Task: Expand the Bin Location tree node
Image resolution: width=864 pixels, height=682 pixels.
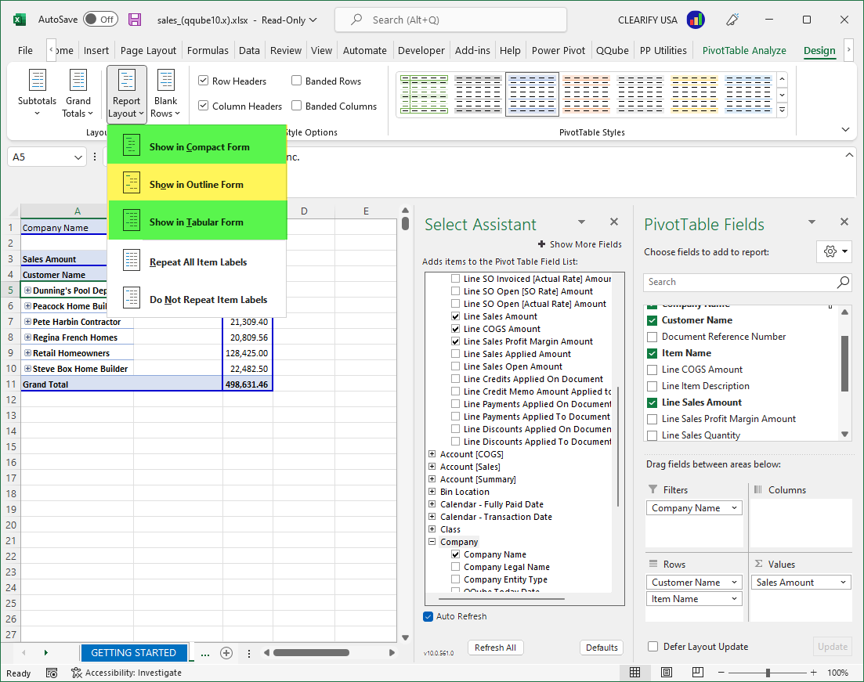Action: coord(432,492)
